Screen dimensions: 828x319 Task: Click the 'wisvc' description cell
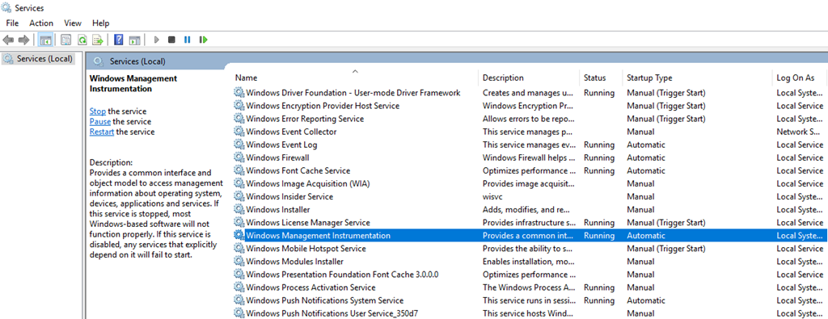coord(492,197)
